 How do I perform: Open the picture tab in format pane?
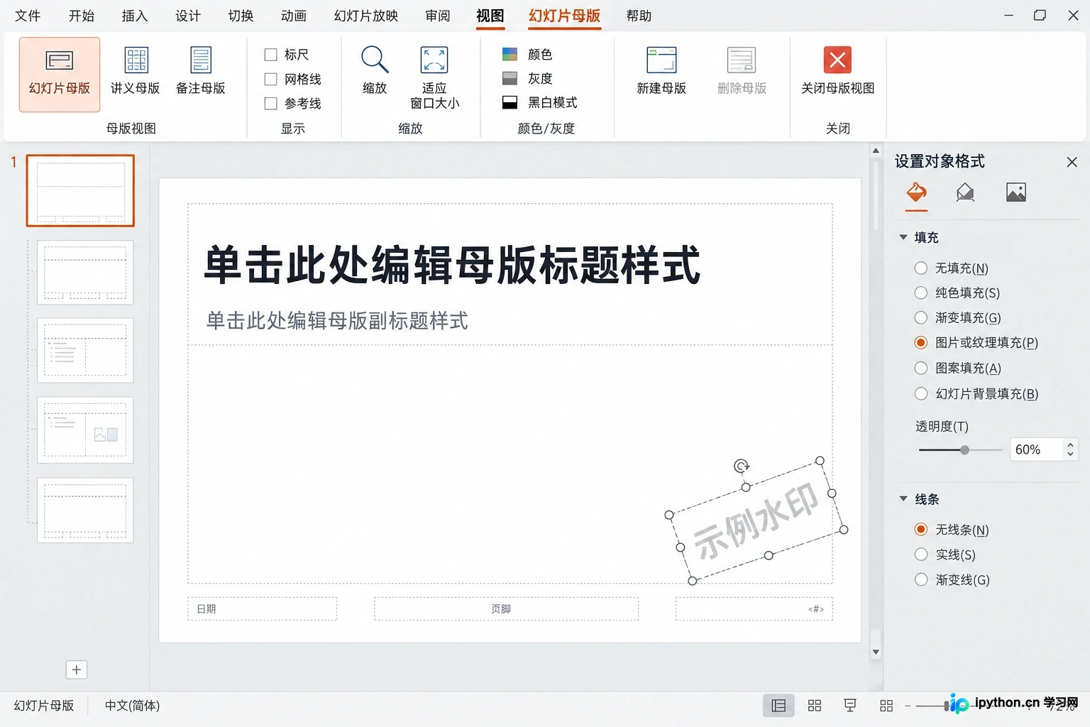[x=1016, y=192]
